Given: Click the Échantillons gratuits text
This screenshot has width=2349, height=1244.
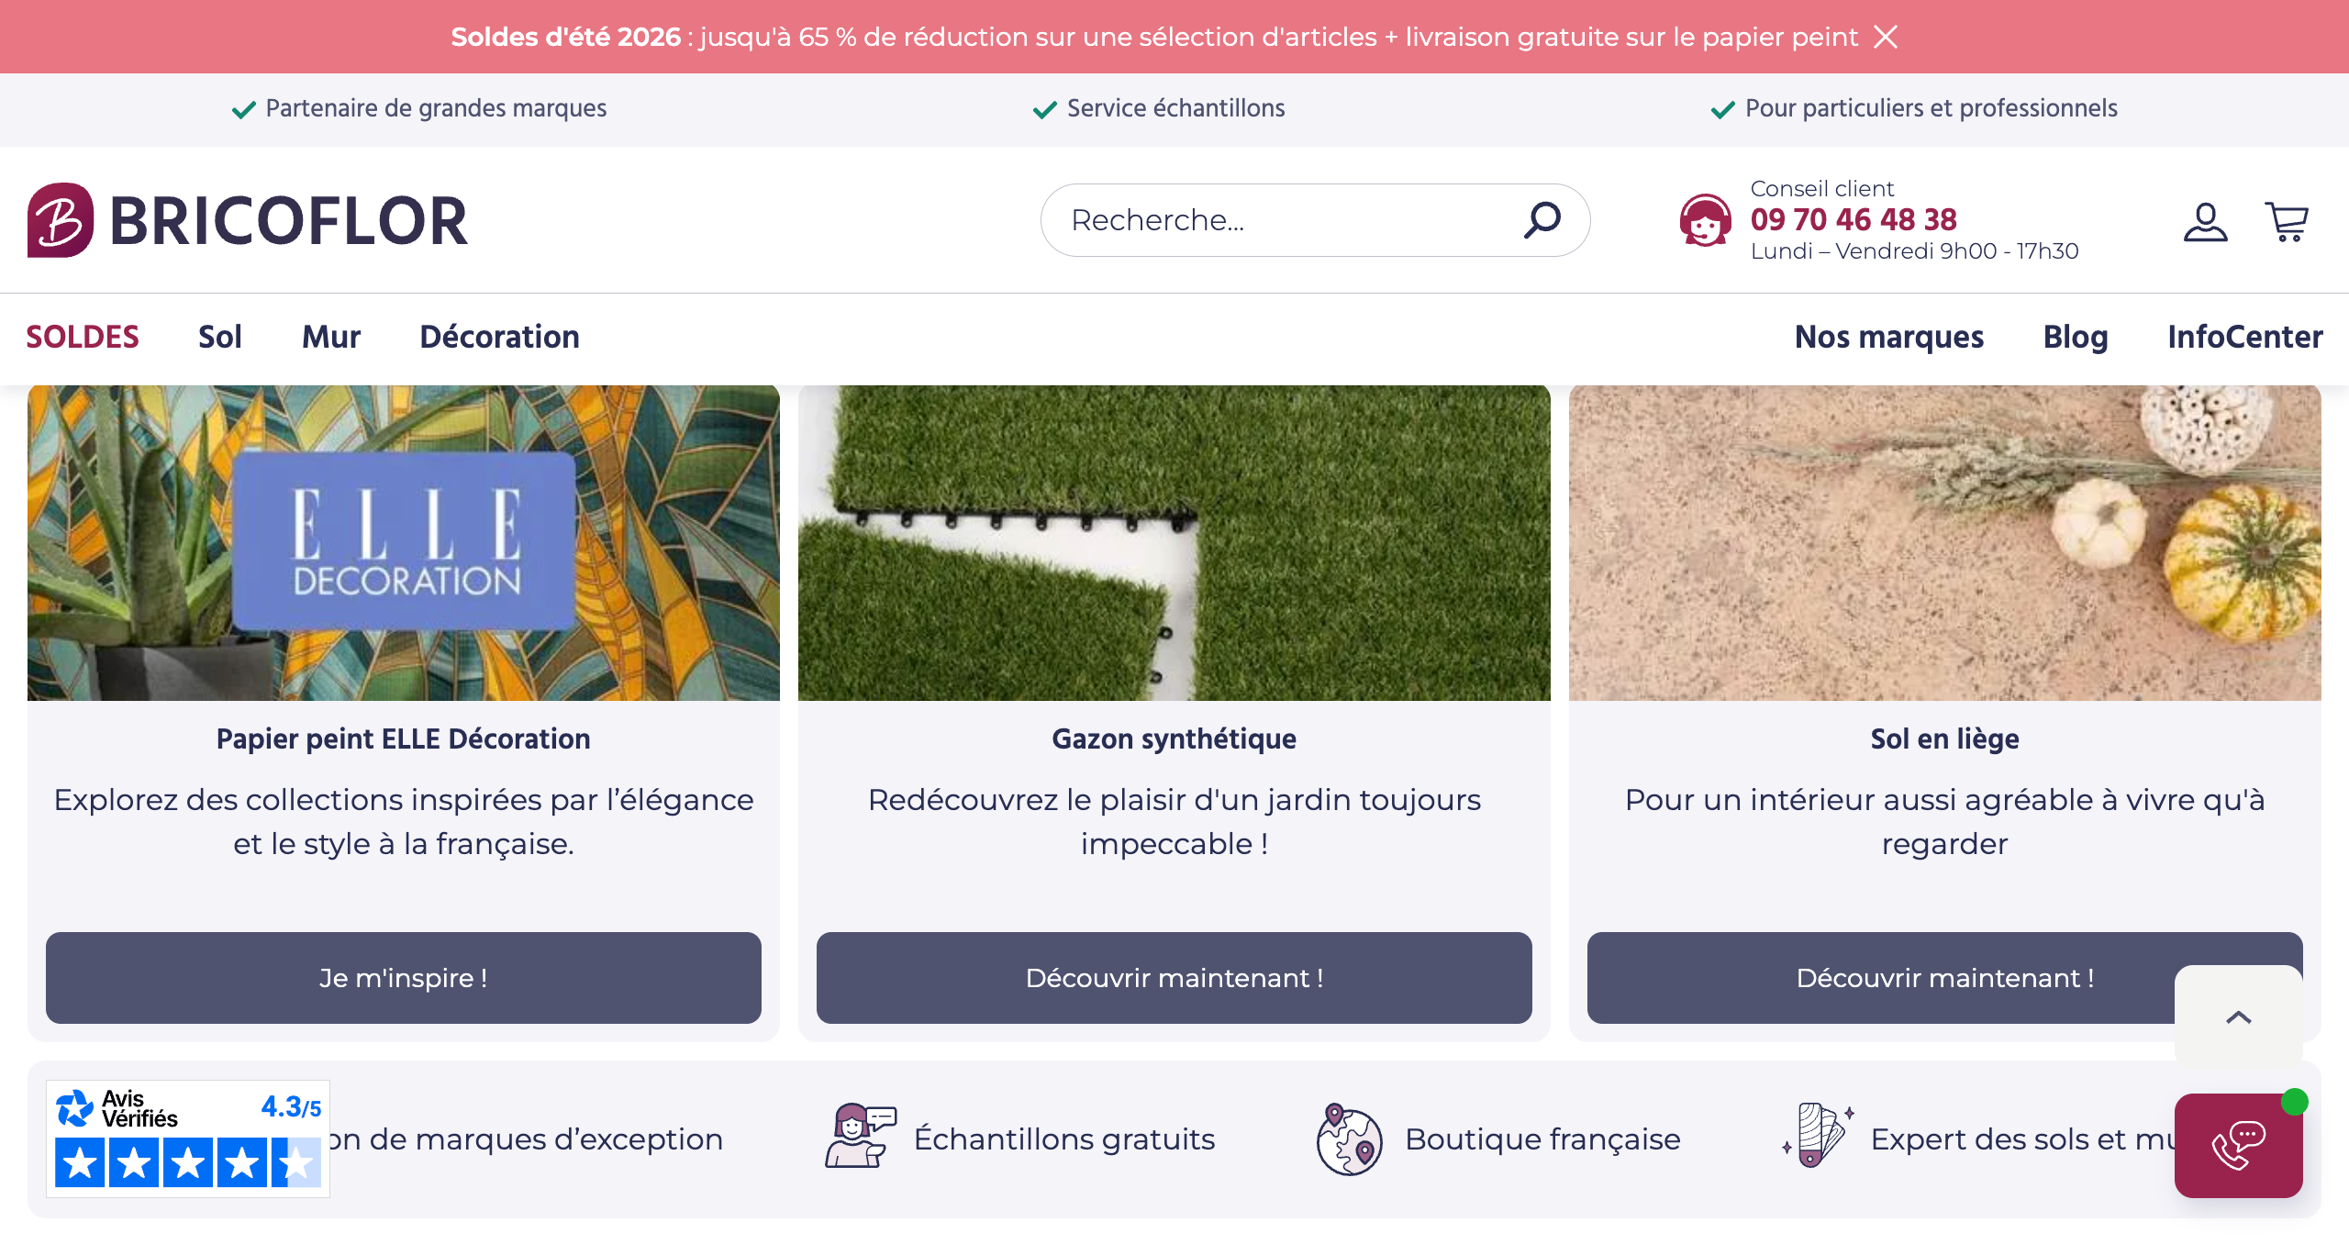Looking at the screenshot, I should coord(1064,1139).
